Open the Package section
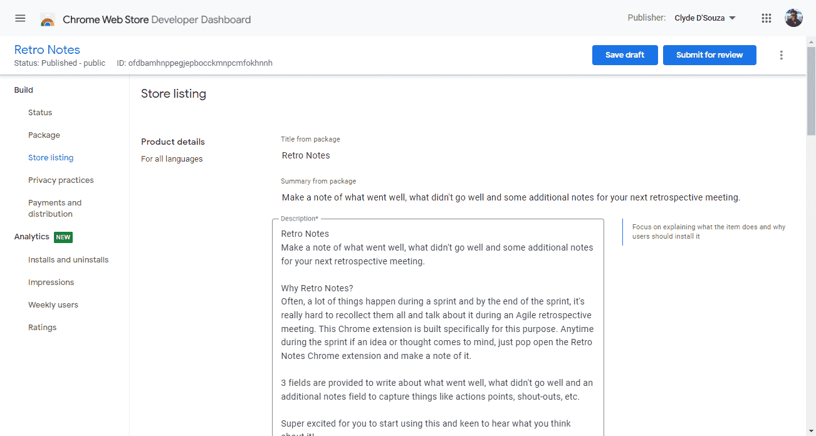 (44, 135)
